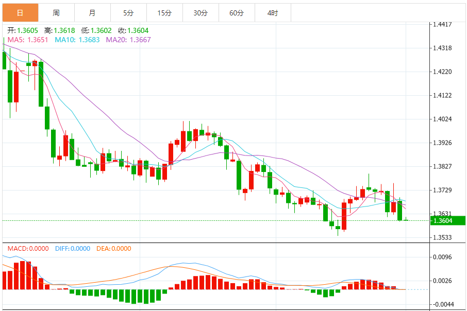Viewport: 467px width, 311px height.
Task: Click the open price 开:1.3605 value
Action: click(23, 31)
